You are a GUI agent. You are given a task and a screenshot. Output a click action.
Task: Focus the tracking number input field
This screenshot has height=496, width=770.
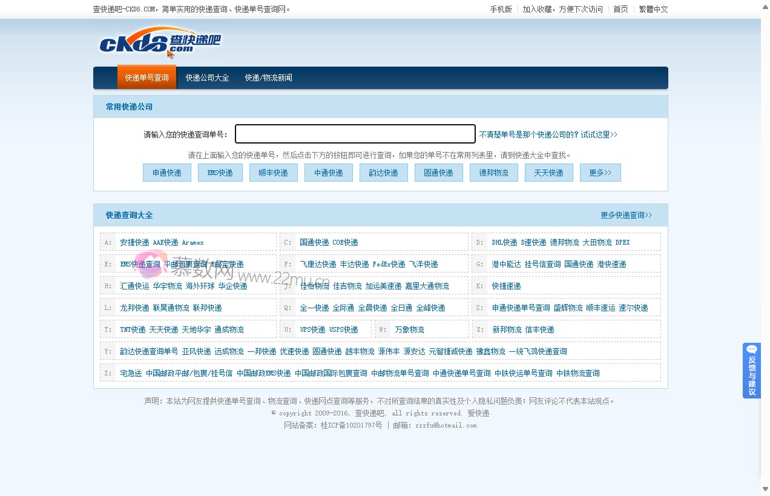[x=355, y=134]
